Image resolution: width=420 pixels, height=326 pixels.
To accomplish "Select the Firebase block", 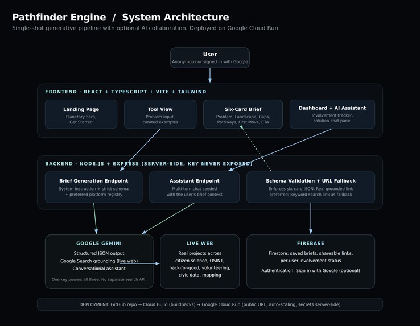I will (x=311, y=262).
